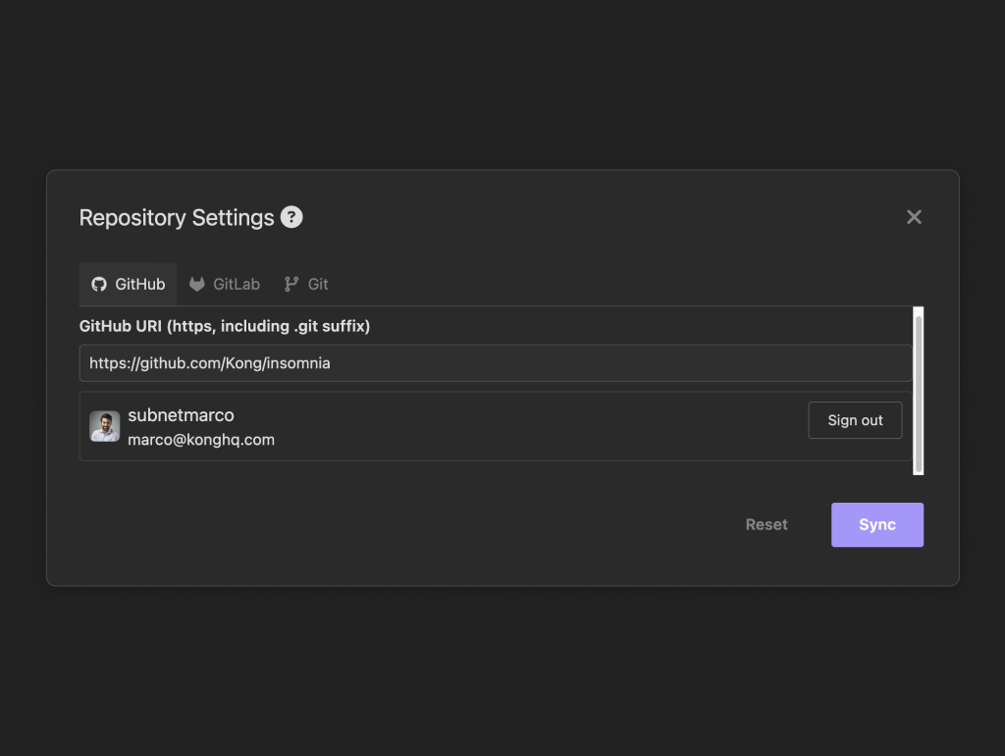1005x756 pixels.
Task: Click the GitHub octocat logo icon
Action: (99, 284)
